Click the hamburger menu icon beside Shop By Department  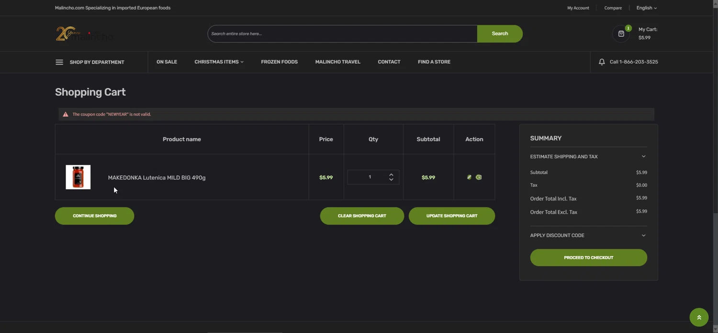click(x=59, y=62)
